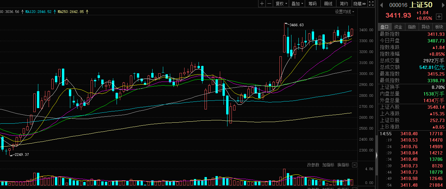Select the 上证A股 3540.14 row
Image resolution: width=446 pixels, height=189 pixels.
pos(412,107)
